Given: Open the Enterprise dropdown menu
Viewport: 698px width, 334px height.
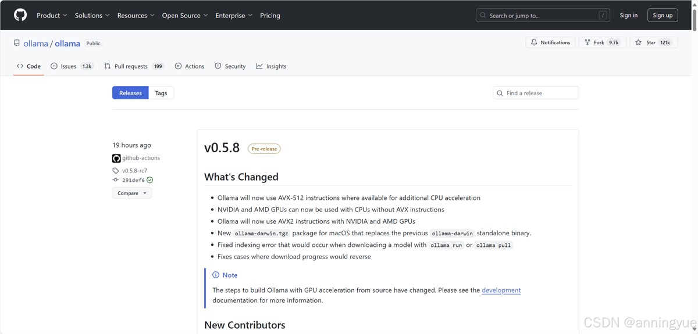Looking at the screenshot, I should point(234,16).
